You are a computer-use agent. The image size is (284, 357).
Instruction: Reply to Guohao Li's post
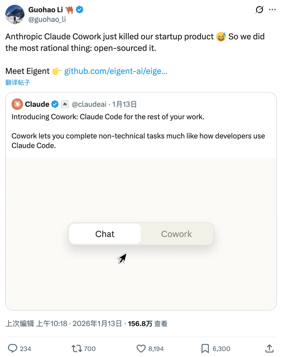13,348
